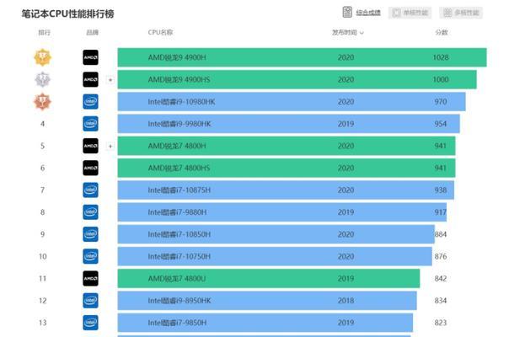The height and width of the screenshot is (337, 509).
Task: Click the score 970
Action: tap(441, 102)
